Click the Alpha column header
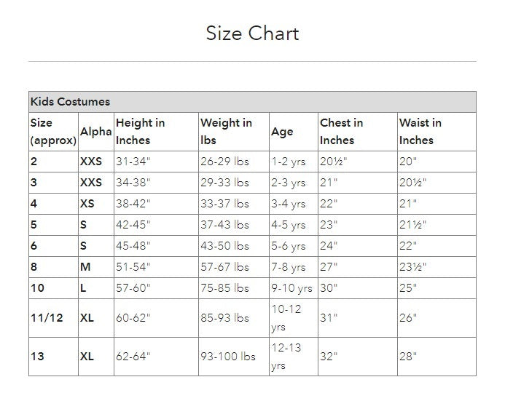Image resolution: width=505 pixels, height=409 pixels. click(x=95, y=132)
